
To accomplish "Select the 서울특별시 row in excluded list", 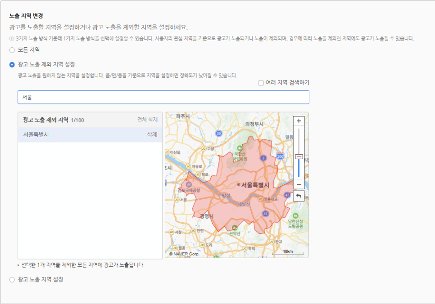I will coord(90,134).
